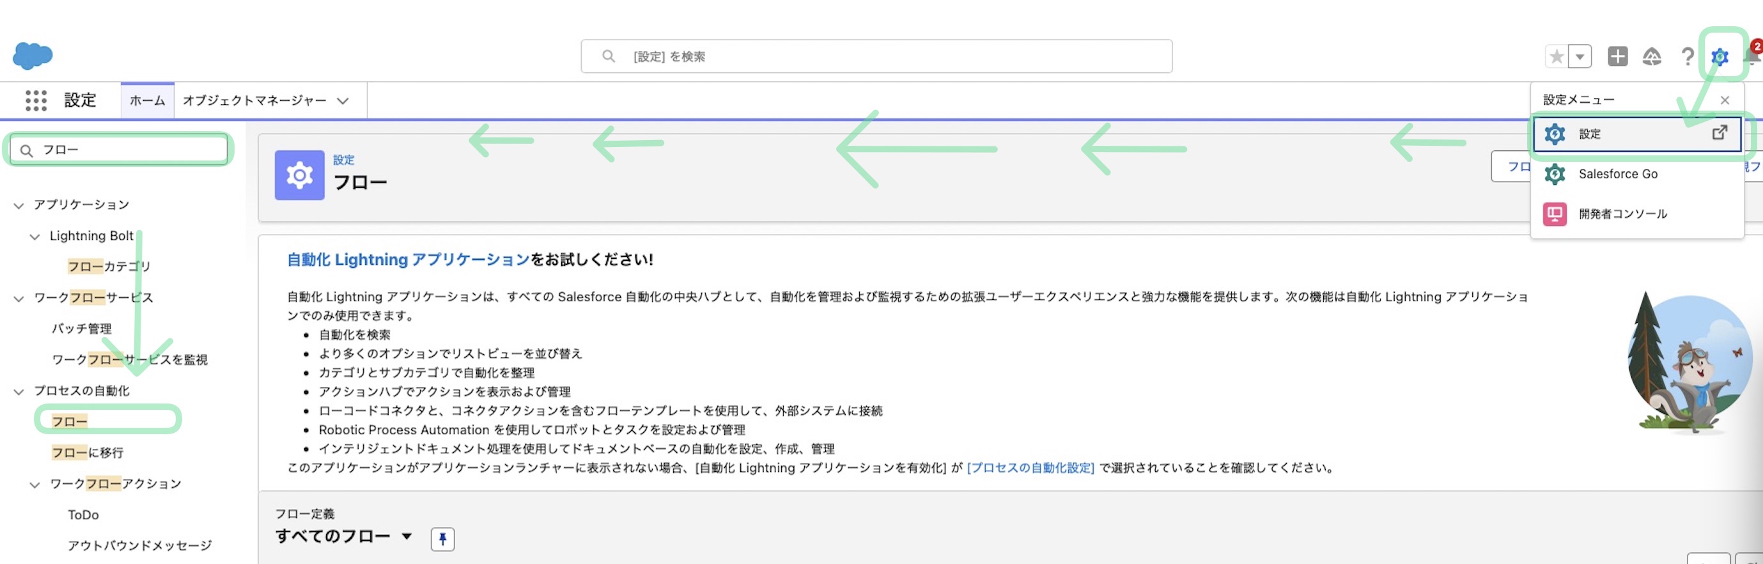Image resolution: width=1763 pixels, height=564 pixels.
Task: Collapse the ワークフローサービス section
Action: (x=19, y=299)
